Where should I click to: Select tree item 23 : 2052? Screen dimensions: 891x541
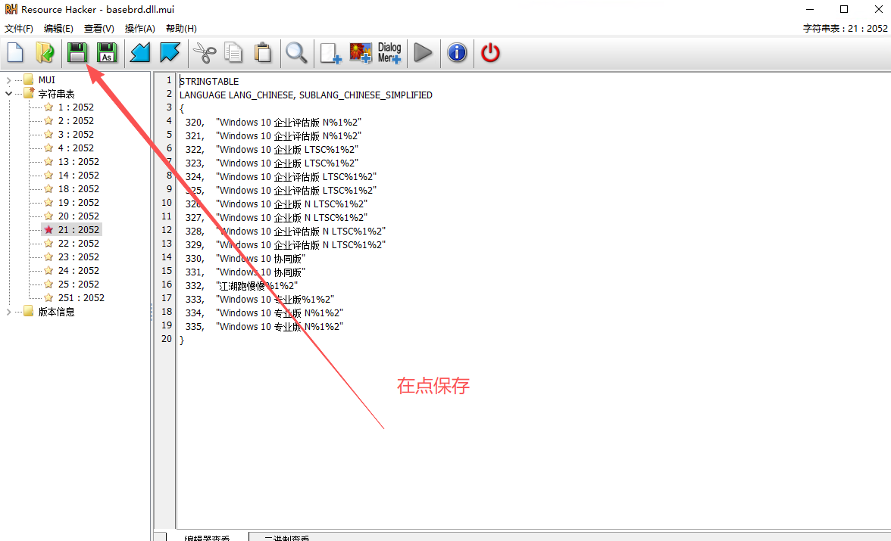point(79,257)
